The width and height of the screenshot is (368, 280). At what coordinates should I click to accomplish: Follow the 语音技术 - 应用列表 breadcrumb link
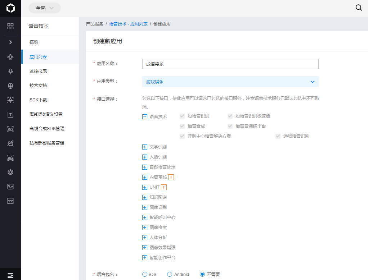click(129, 24)
